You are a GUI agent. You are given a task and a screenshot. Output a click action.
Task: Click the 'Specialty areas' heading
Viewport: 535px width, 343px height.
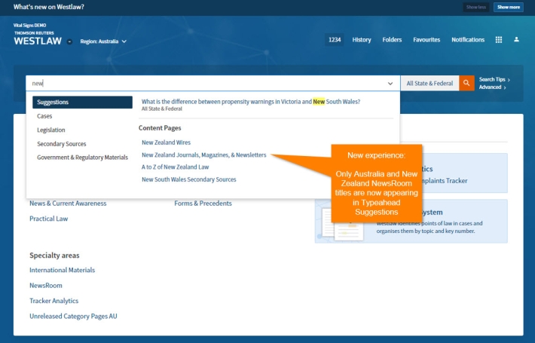click(x=54, y=256)
